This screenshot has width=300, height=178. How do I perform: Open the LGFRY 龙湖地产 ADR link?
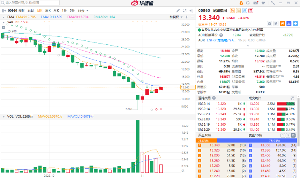[x=222, y=40]
